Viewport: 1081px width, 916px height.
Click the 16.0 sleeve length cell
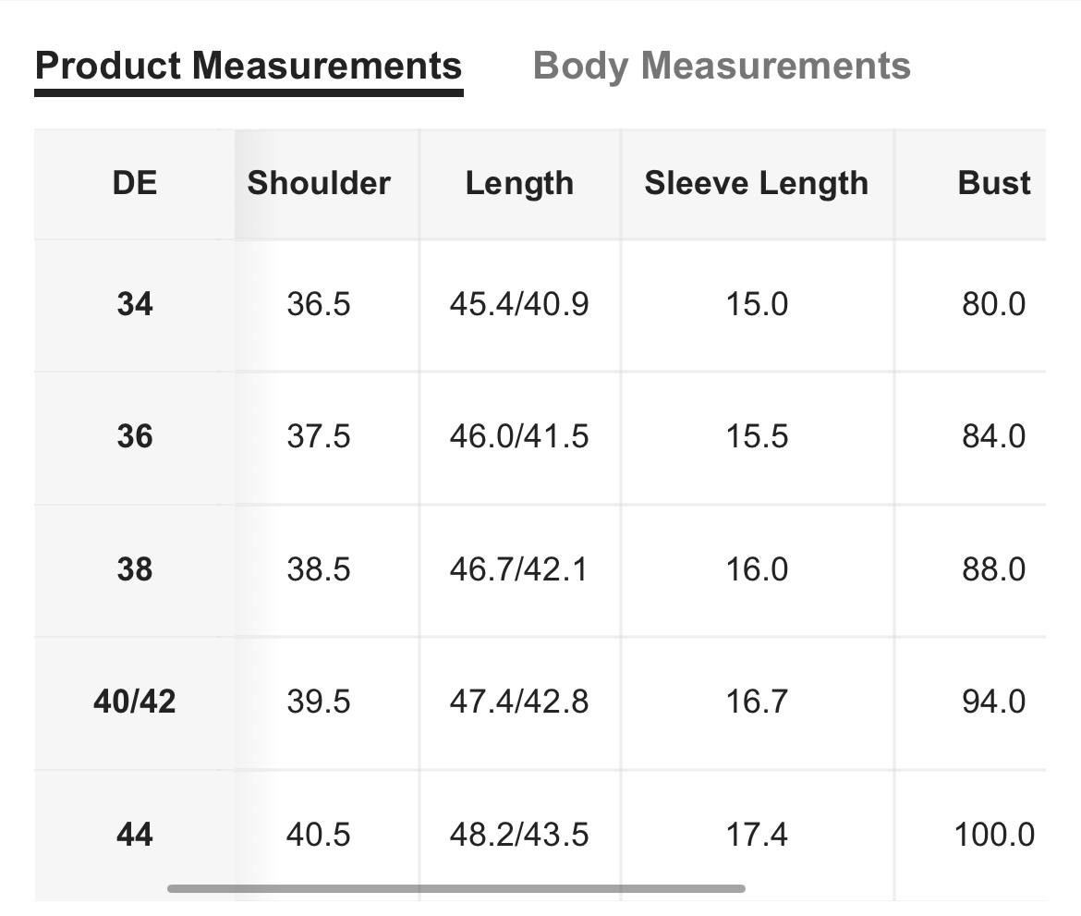coord(757,569)
